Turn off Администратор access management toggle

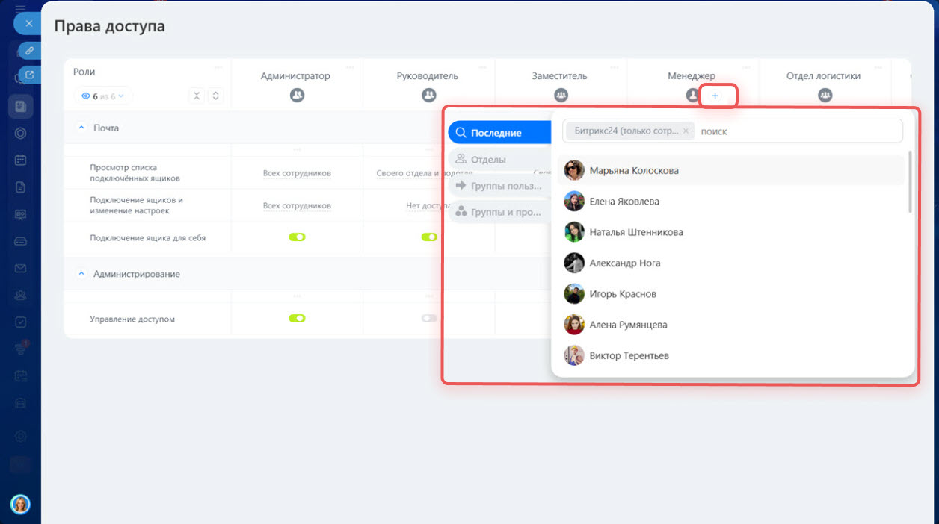click(x=297, y=319)
